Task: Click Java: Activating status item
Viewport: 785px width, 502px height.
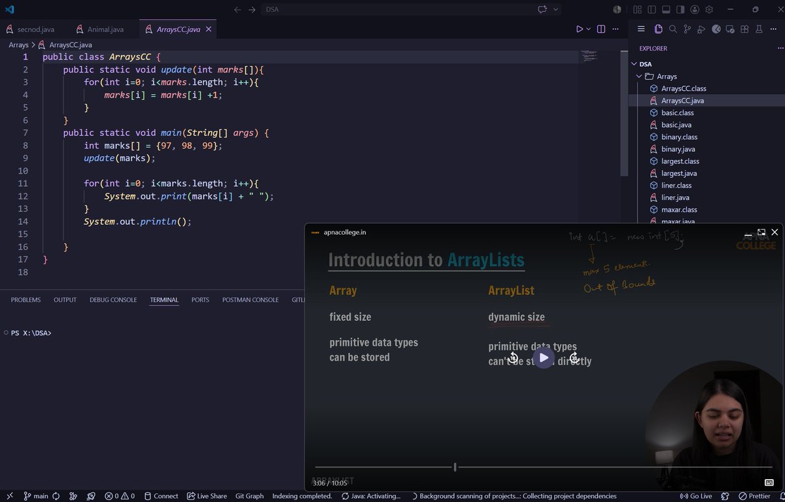Action: coord(371,496)
